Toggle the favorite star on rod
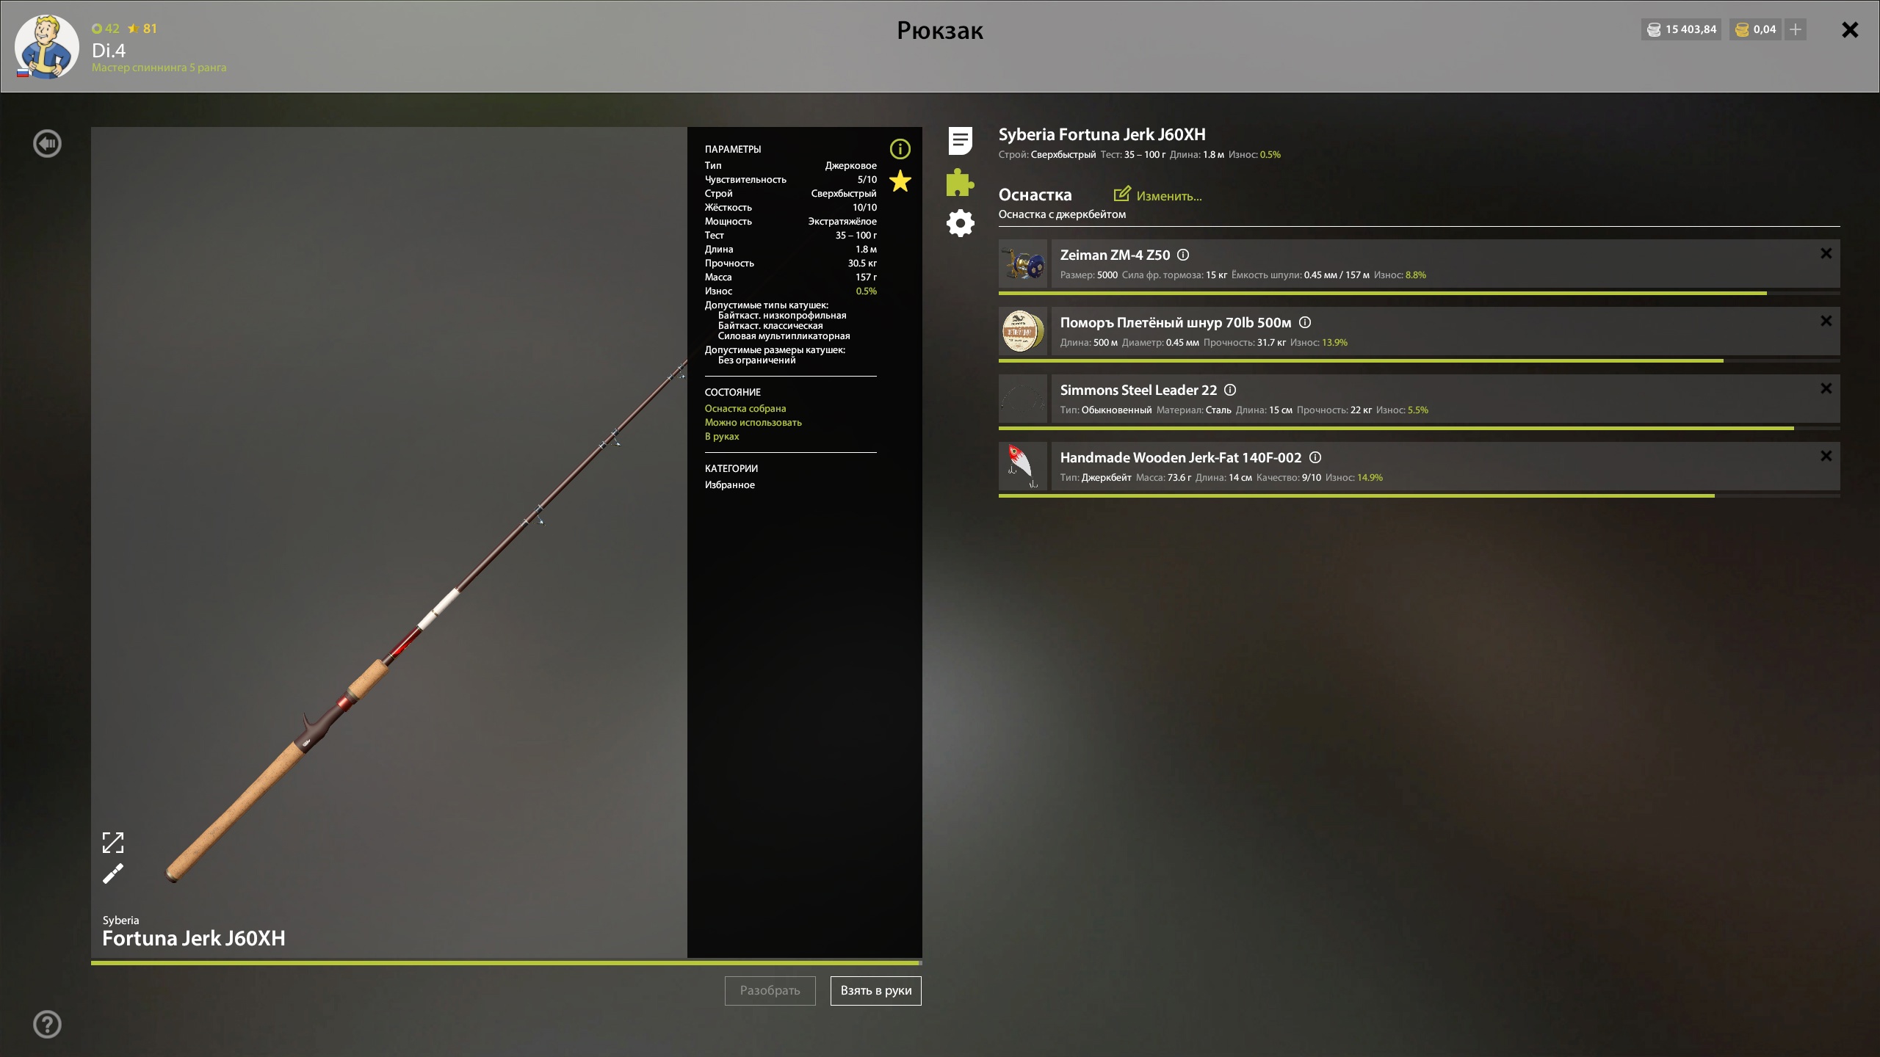This screenshot has height=1057, width=1880. coord(900,181)
